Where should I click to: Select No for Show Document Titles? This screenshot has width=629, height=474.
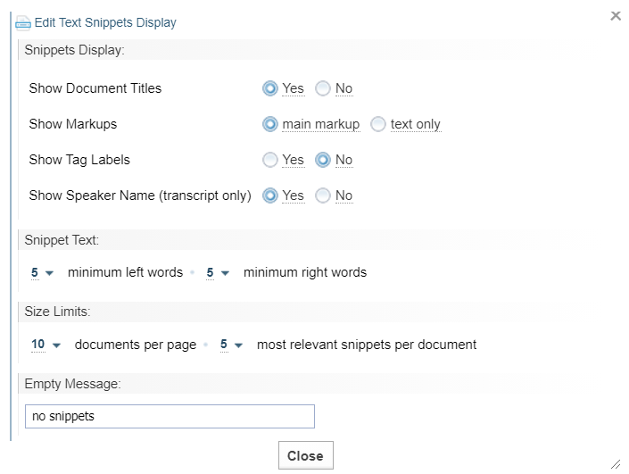pos(322,88)
